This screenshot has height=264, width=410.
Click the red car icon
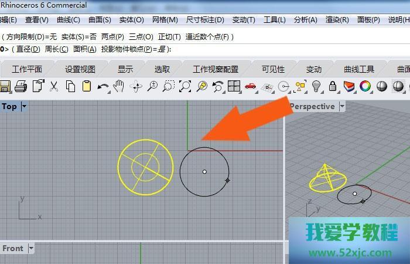pyautogui.click(x=251, y=87)
